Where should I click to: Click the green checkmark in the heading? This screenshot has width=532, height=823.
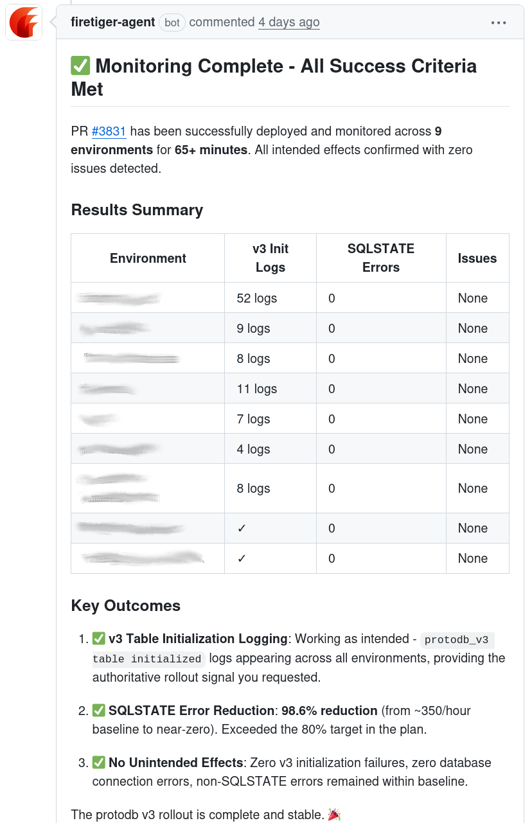[x=81, y=65]
